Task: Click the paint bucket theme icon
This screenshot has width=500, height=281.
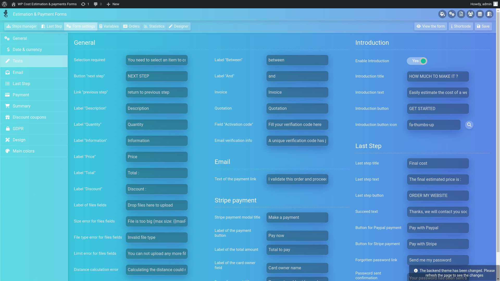Action: [442, 14]
